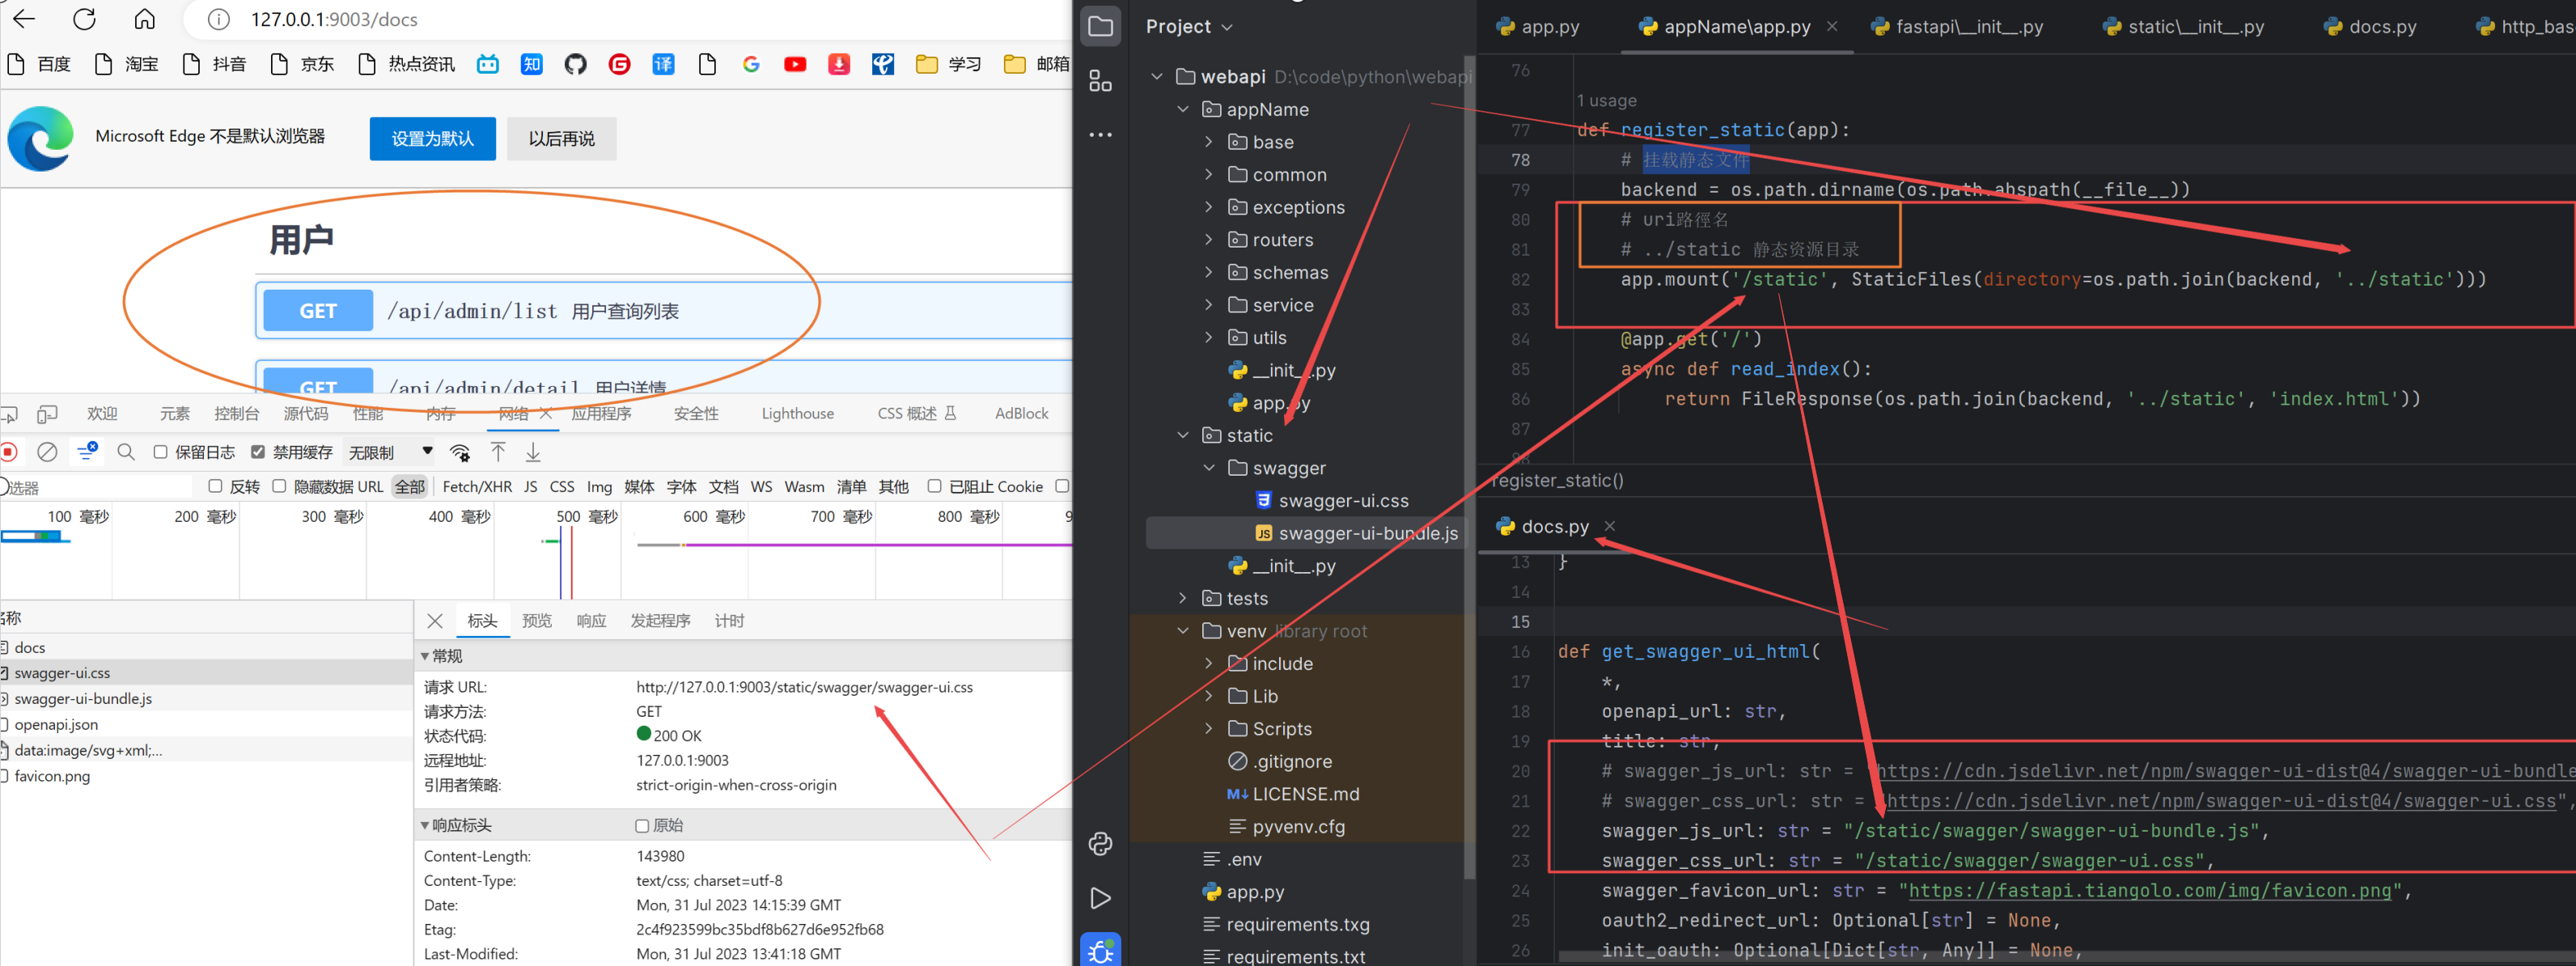Click the 以后再说 button
Image resolution: width=2576 pixels, height=966 pixels.
tap(561, 138)
